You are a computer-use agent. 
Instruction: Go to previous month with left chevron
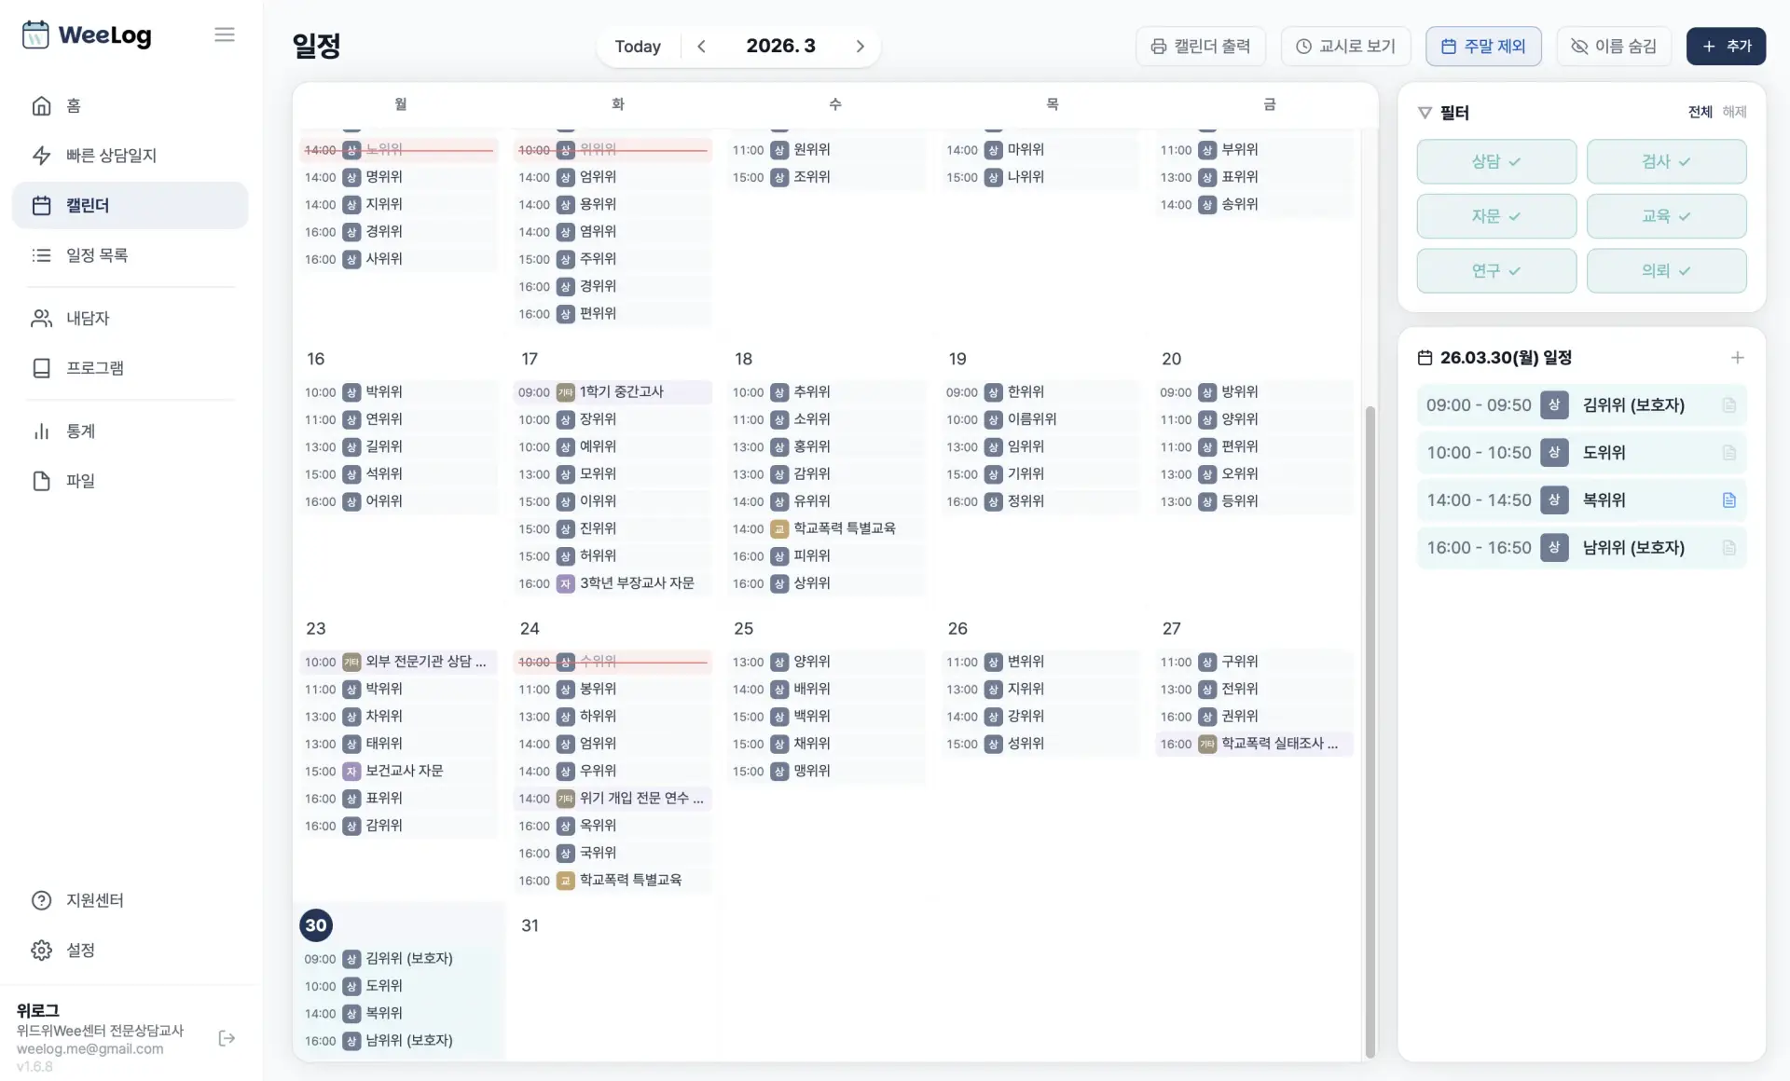tap(701, 47)
